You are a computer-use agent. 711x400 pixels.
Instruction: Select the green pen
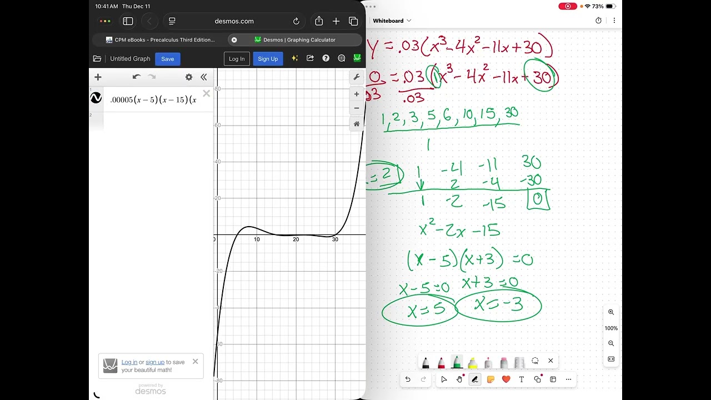pyautogui.click(x=457, y=362)
